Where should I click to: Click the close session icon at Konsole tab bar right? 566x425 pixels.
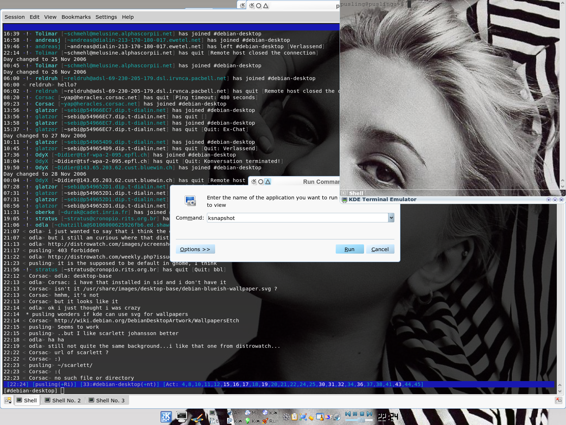[559, 400]
